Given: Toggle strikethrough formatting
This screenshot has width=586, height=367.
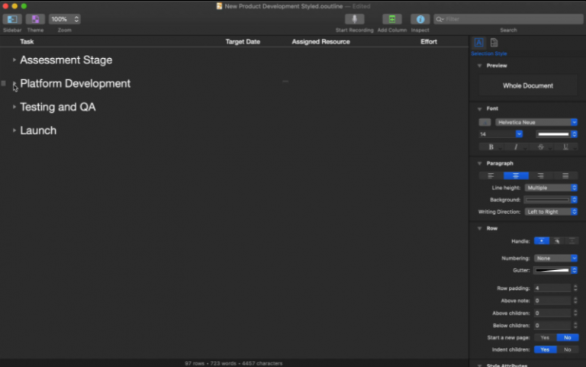Looking at the screenshot, I should [541, 147].
